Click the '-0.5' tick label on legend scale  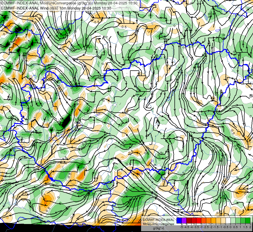click(226, 227)
